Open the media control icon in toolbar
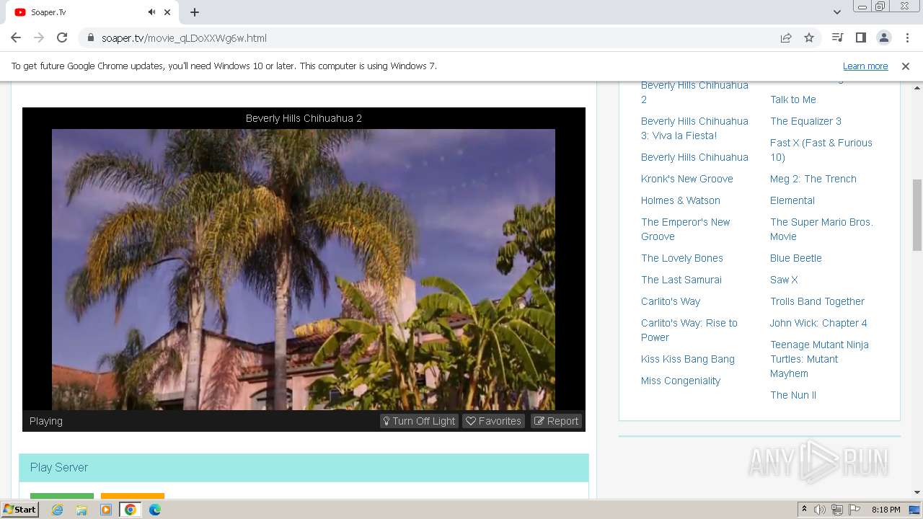The image size is (923, 519). pos(838,38)
